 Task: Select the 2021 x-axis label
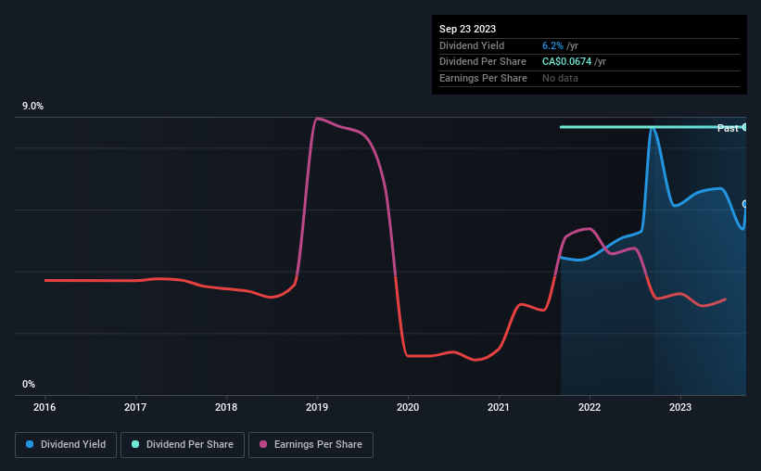(x=499, y=407)
